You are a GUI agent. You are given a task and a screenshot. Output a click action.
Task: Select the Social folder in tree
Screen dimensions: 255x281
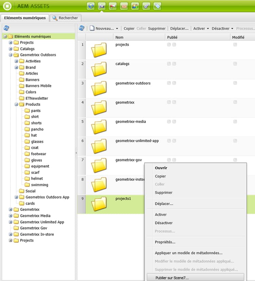pyautogui.click(x=31, y=191)
